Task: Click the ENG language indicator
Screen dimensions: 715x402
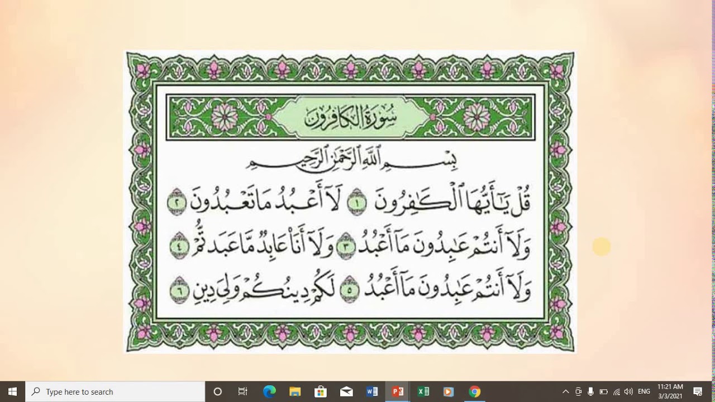Action: (x=643, y=391)
